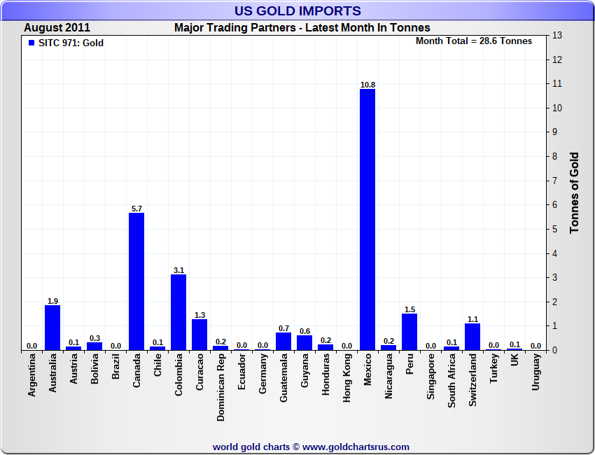
Task: Click the Month Total = 28.6 Tonnes text
Action: [x=474, y=41]
